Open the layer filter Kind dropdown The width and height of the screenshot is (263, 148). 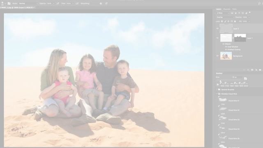[x=223, y=13]
